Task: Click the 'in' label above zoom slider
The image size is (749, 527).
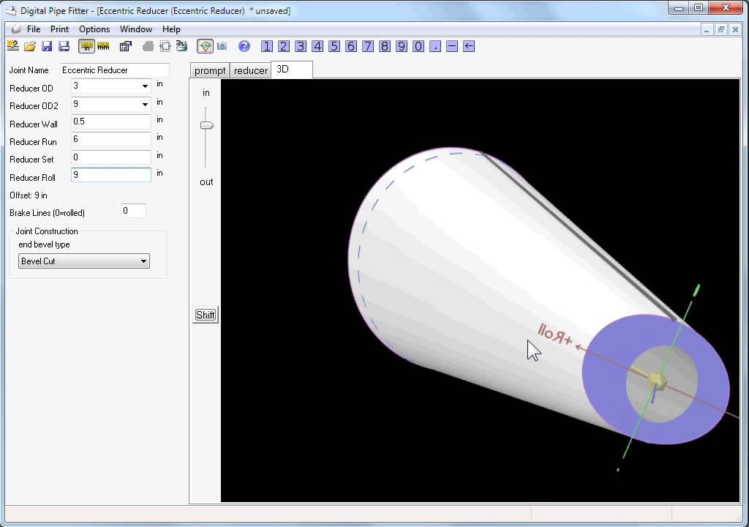Action: (206, 92)
